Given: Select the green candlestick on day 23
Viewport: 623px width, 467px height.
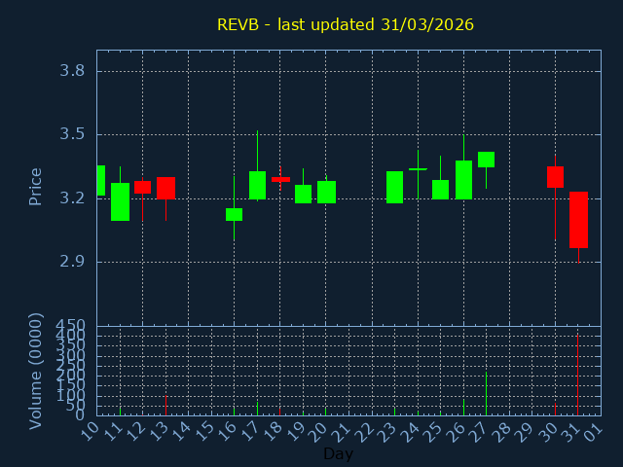Looking at the screenshot, I should tap(394, 187).
